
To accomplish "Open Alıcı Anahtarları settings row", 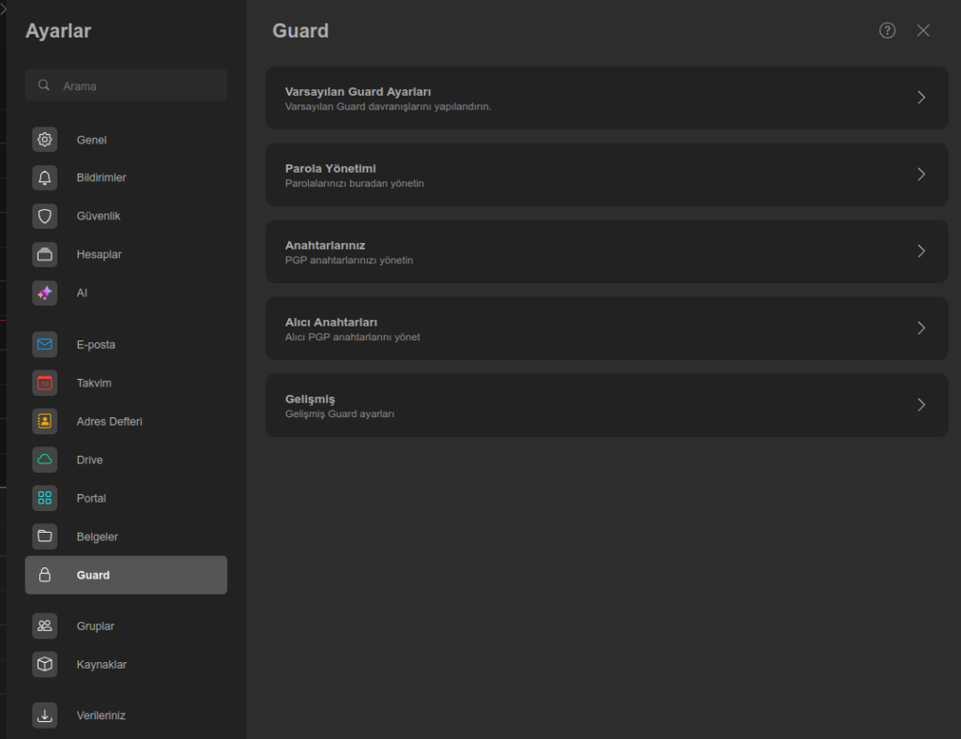I will point(606,328).
